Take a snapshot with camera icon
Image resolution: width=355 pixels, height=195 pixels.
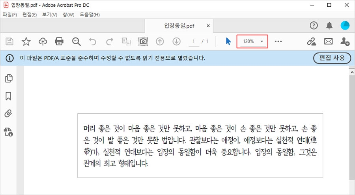click(143, 41)
